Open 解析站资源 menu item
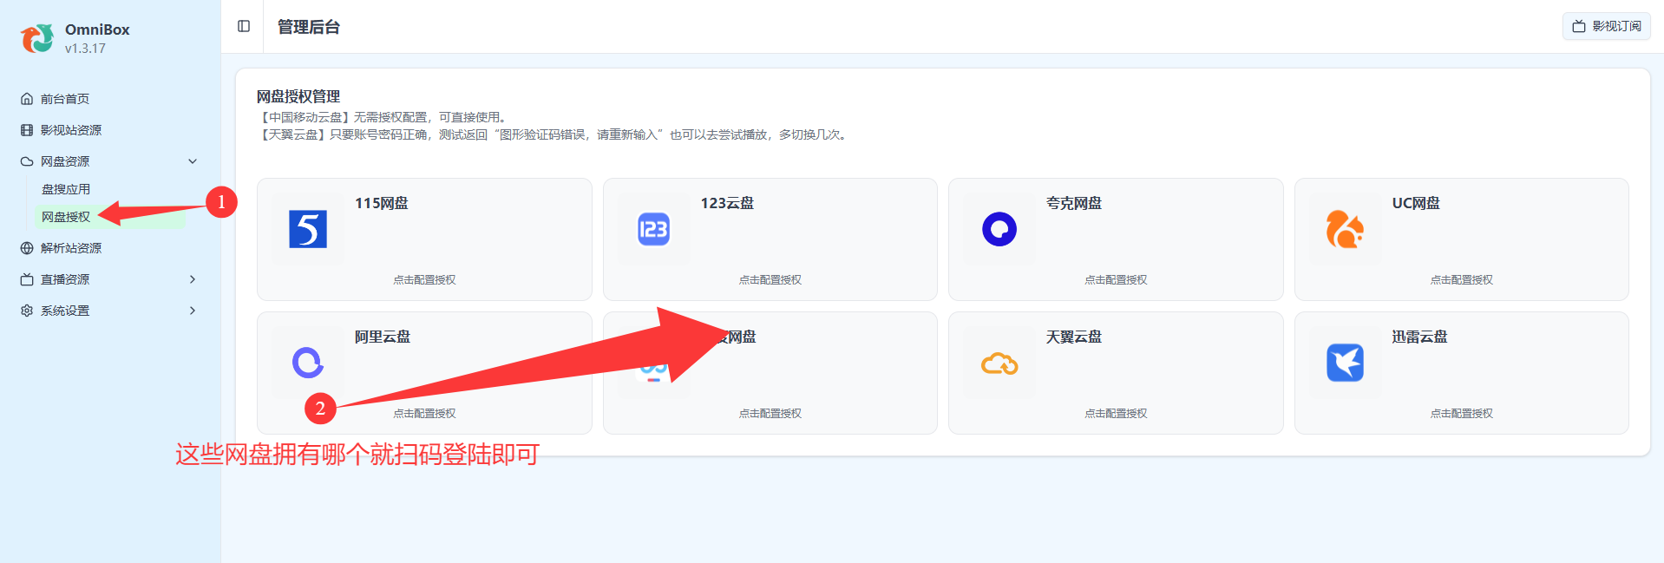 [71, 248]
